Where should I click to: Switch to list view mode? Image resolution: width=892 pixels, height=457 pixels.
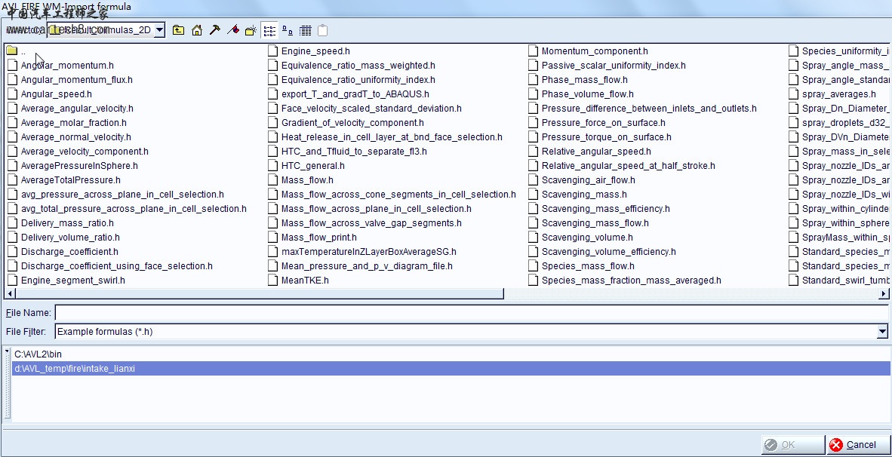click(x=269, y=30)
